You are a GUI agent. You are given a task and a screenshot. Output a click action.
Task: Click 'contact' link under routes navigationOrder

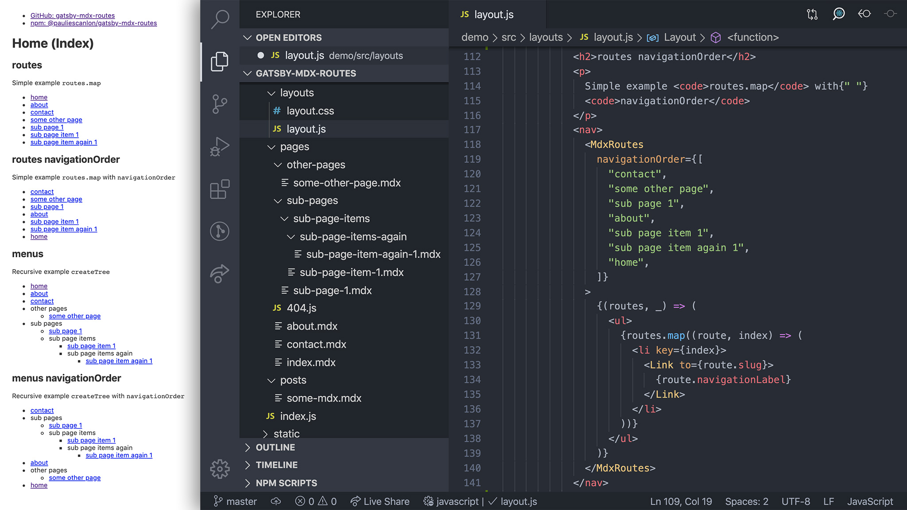[42, 192]
